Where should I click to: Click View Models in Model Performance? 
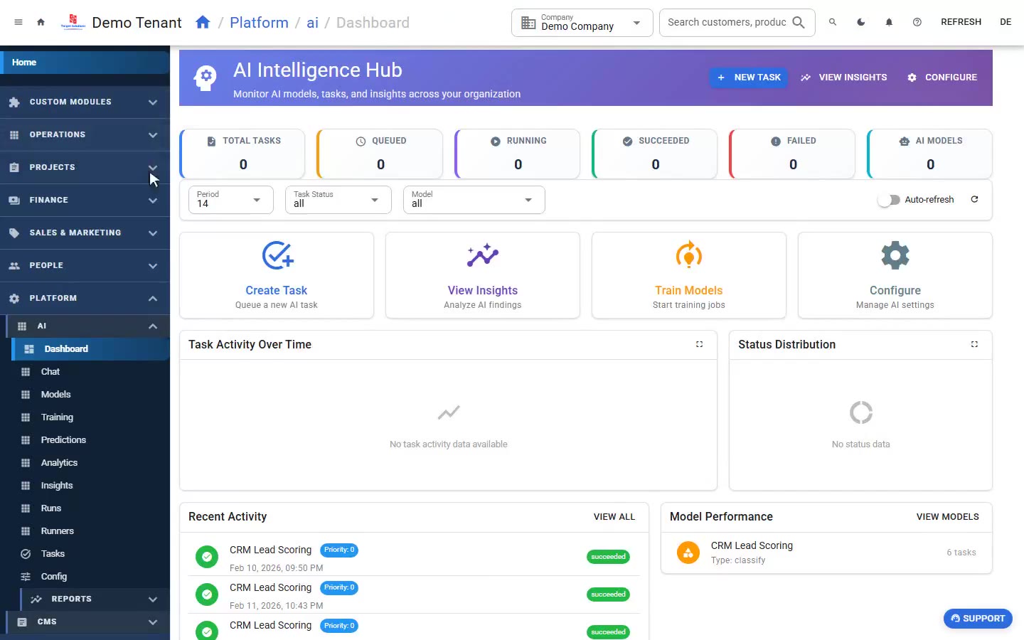pyautogui.click(x=948, y=517)
